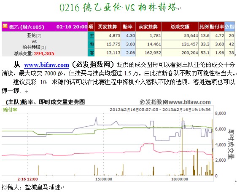Select the 赔率 column header
The width and height of the screenshot is (237, 192).
(128, 27)
